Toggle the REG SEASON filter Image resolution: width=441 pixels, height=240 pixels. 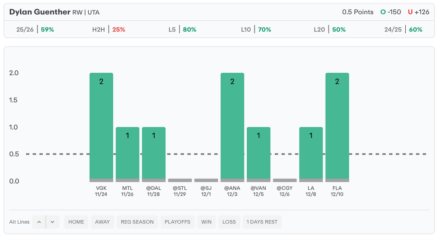coord(137,222)
